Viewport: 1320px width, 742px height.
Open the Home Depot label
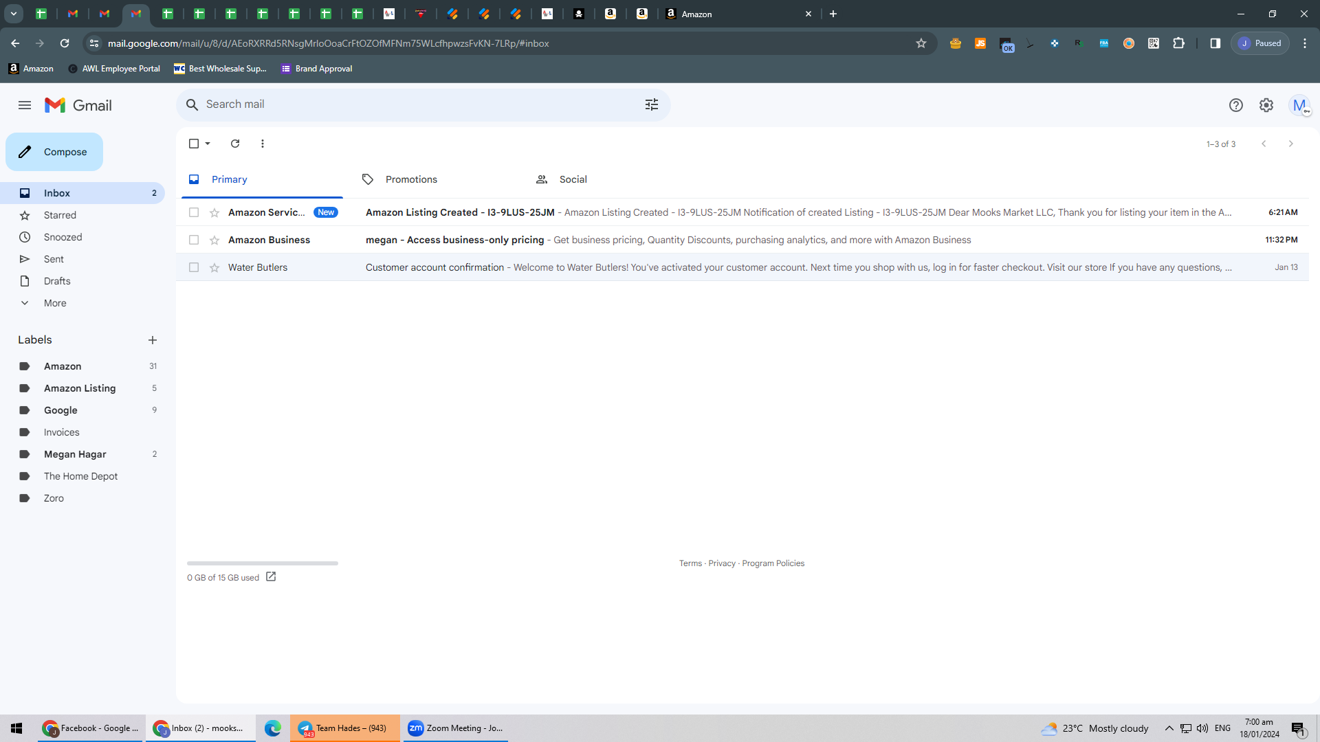tap(82, 476)
